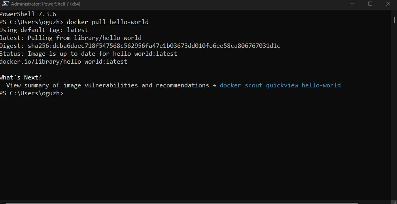Viewport: 397px width, 204px height.
Task: Click the vertical scrollbar thumb at the top right
Action: point(394,19)
